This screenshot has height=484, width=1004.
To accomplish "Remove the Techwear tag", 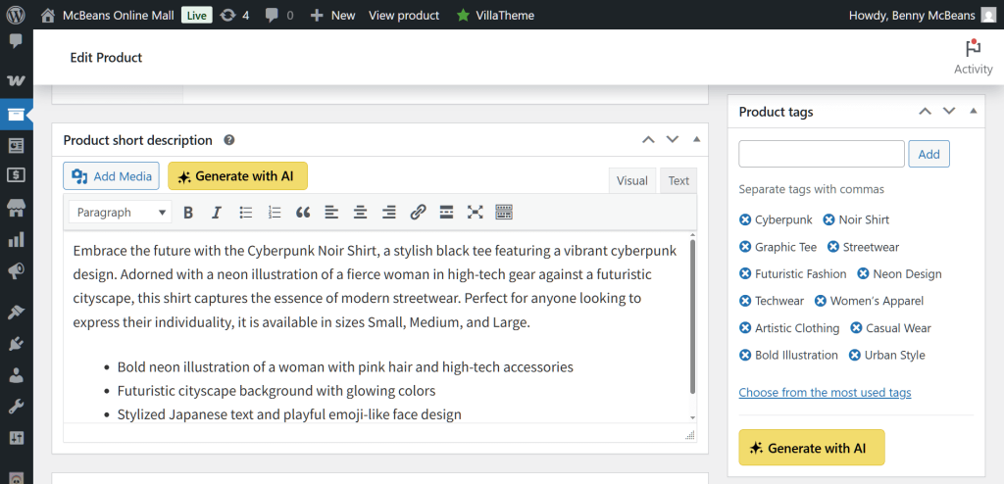I will point(745,301).
